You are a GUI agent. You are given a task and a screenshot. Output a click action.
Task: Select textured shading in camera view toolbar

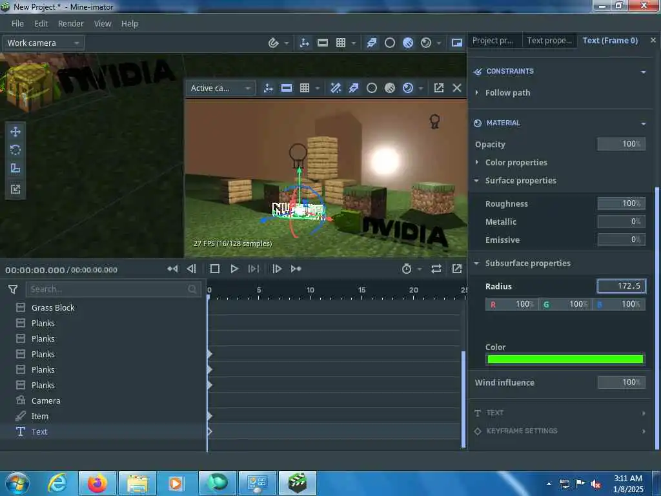390,88
